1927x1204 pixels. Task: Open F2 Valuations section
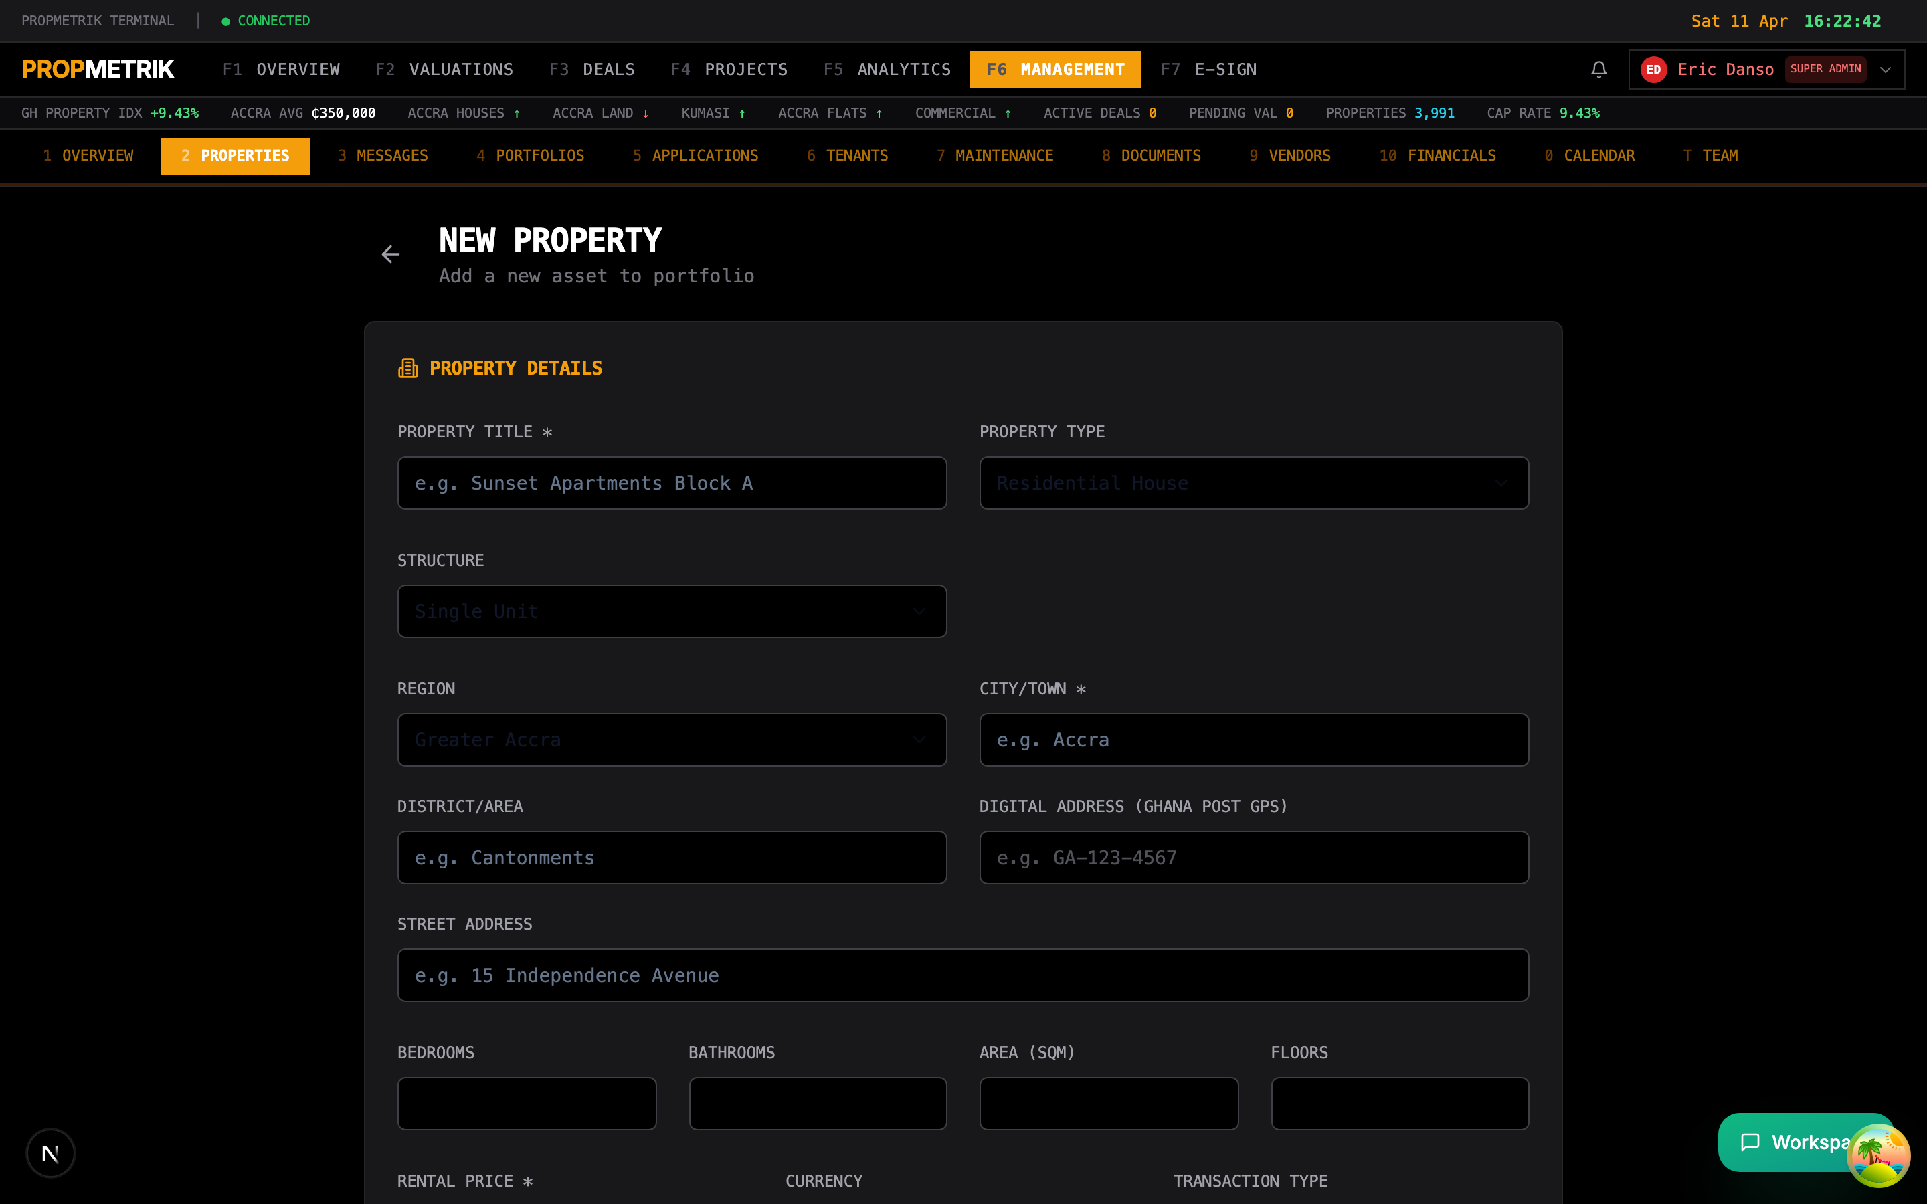(x=444, y=70)
